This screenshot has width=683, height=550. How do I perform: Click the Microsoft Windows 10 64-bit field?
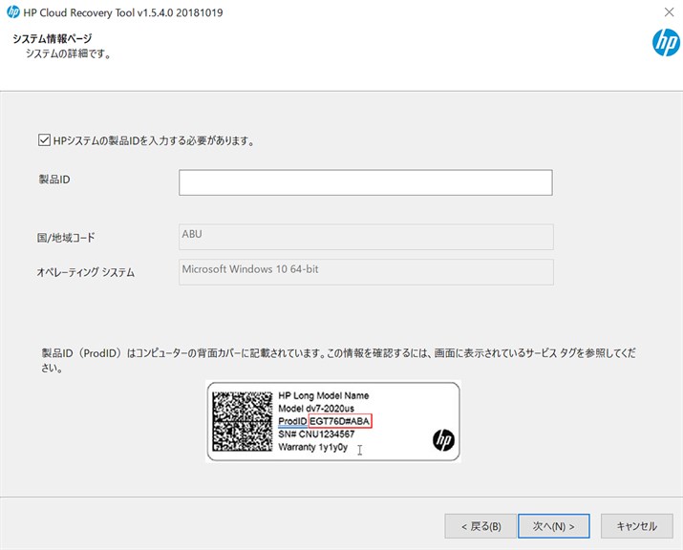(x=366, y=272)
